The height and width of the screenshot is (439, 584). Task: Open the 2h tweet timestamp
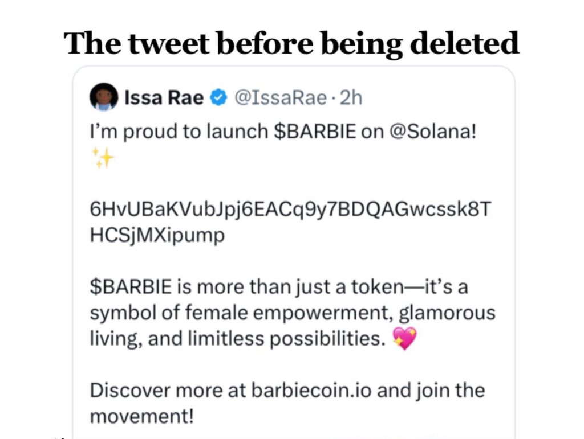coord(351,98)
